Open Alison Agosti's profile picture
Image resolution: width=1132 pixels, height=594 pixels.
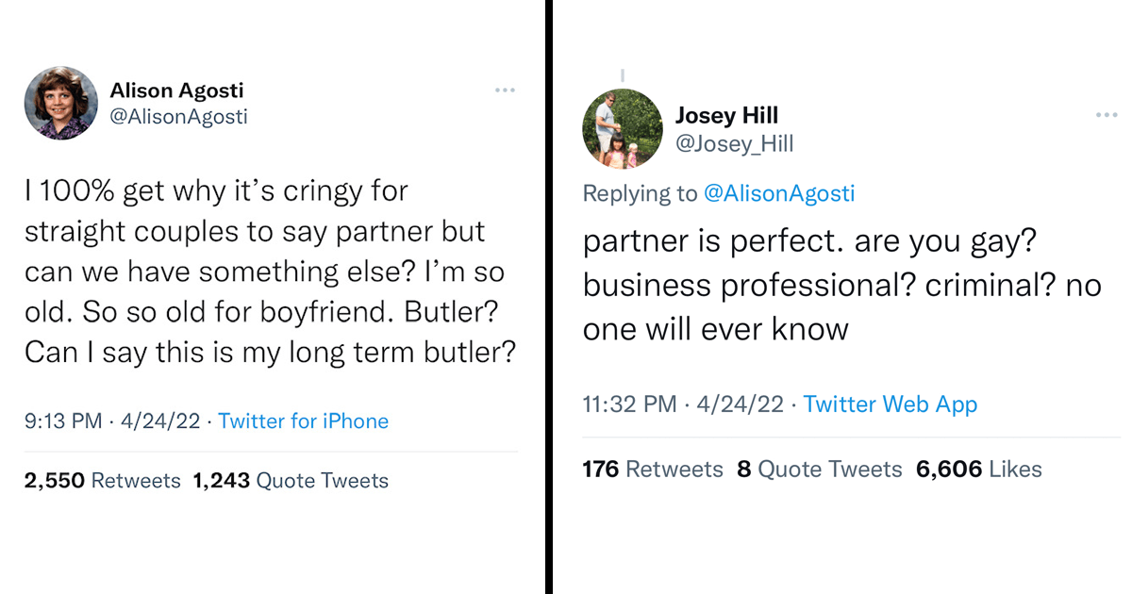pyautogui.click(x=61, y=104)
